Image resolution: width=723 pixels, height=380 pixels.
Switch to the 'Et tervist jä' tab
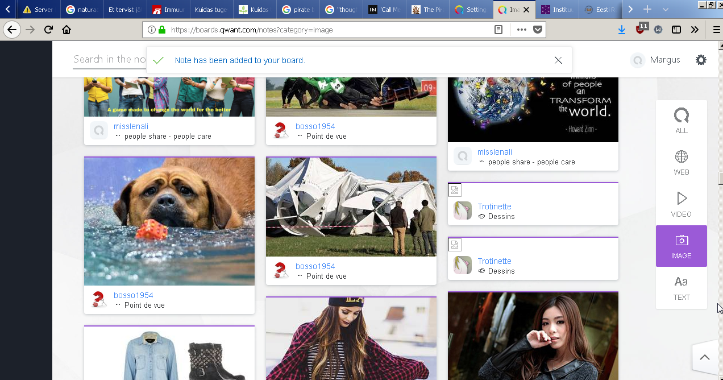125,10
